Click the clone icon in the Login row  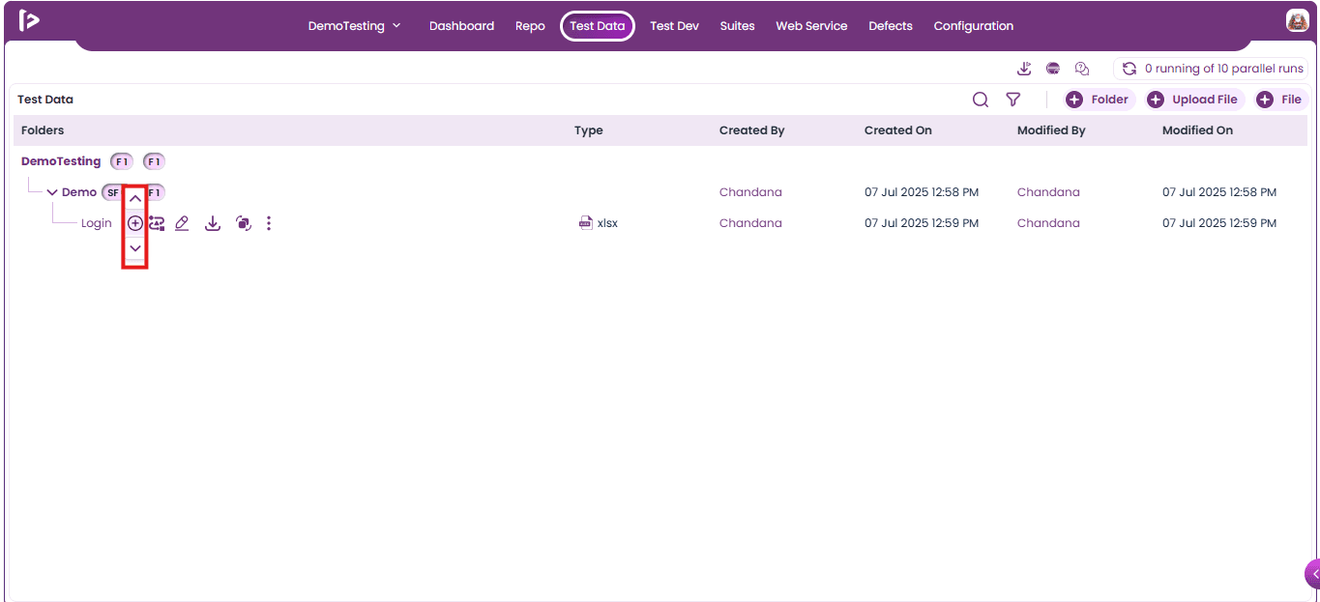(244, 223)
